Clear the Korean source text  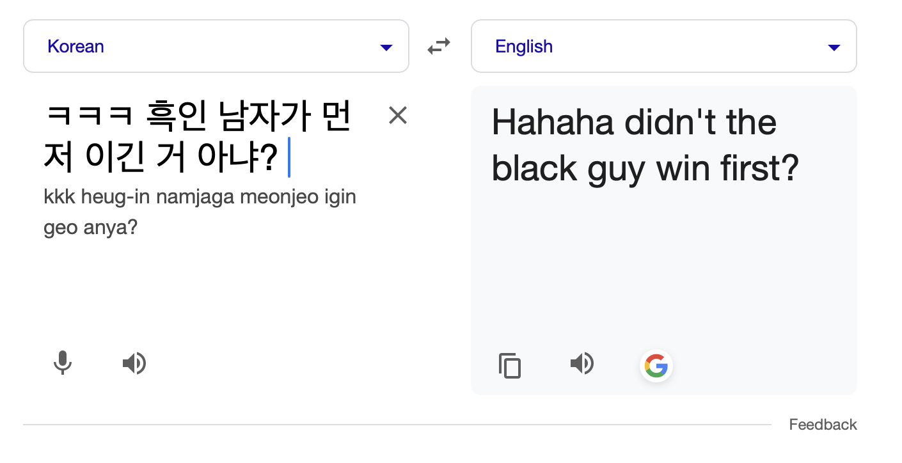tap(398, 116)
